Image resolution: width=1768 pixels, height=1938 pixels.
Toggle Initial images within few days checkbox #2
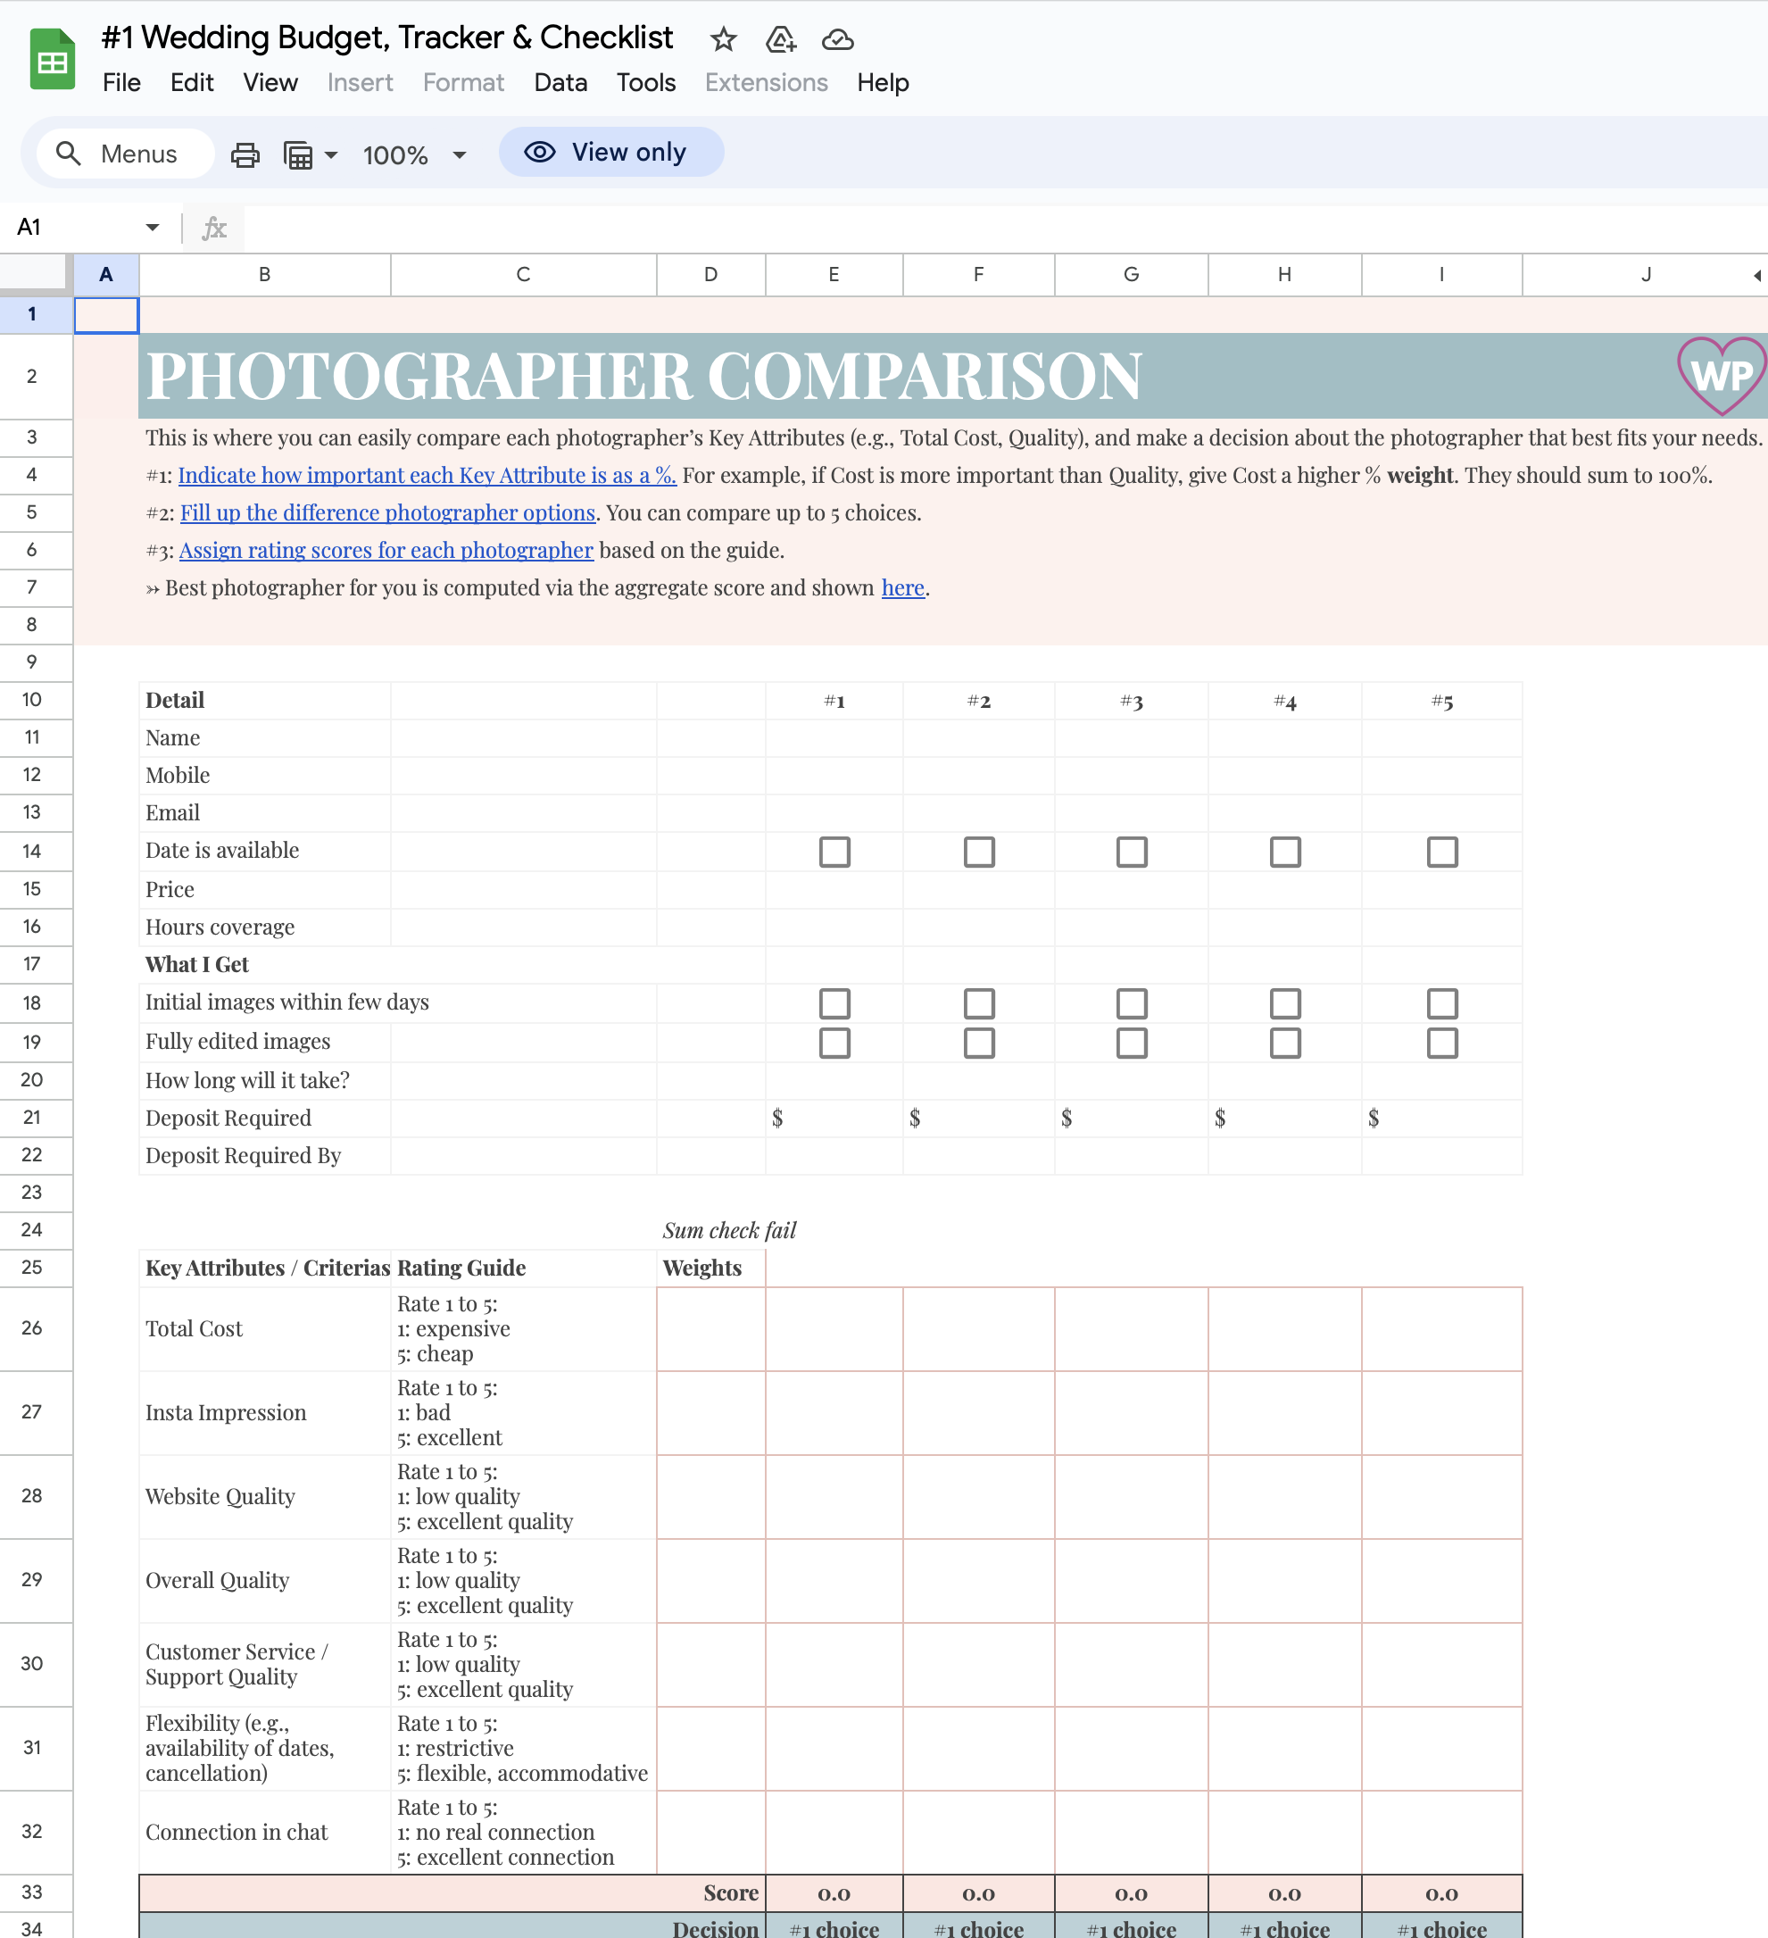976,1001
